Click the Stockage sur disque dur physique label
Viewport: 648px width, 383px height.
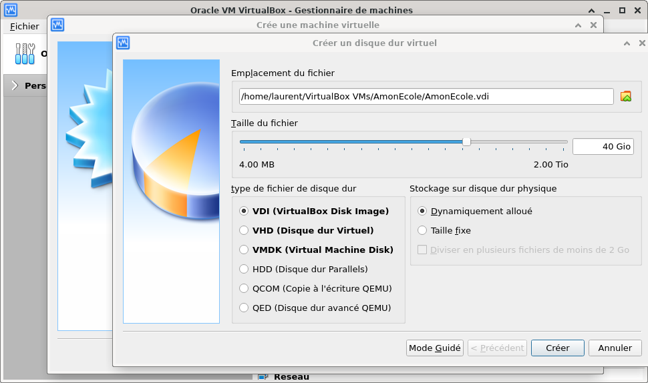pyautogui.click(x=483, y=189)
